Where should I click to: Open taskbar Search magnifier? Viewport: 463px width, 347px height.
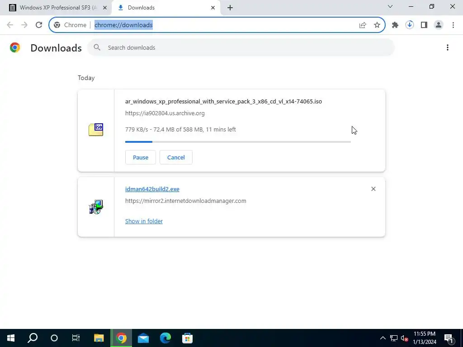click(x=33, y=338)
